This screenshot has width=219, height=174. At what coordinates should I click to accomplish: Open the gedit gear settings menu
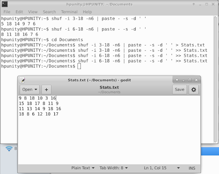tap(194, 90)
